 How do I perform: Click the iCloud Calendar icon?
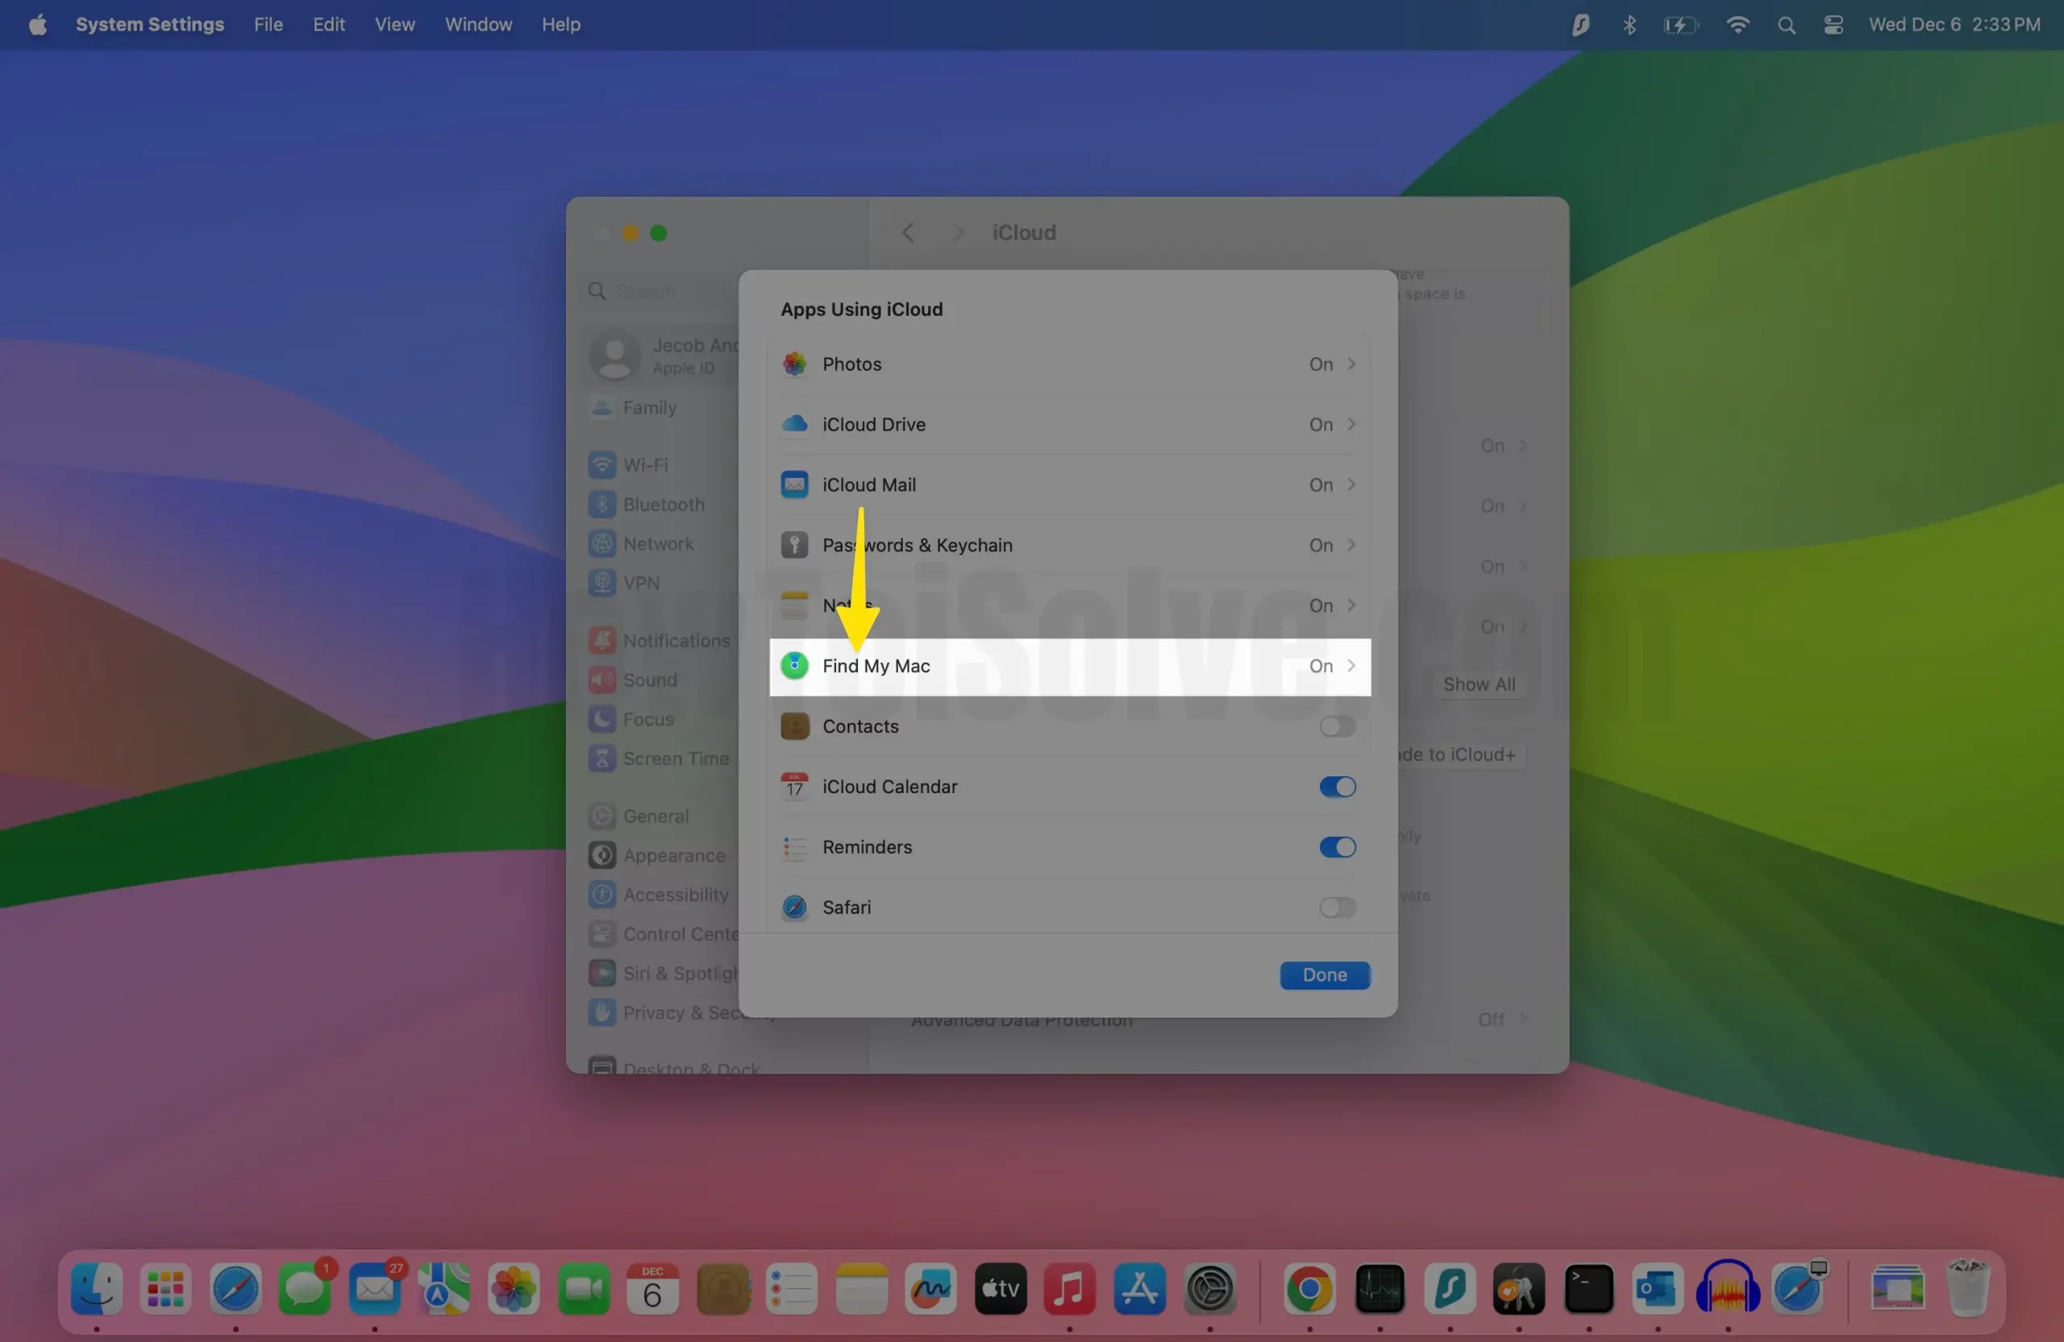794,787
